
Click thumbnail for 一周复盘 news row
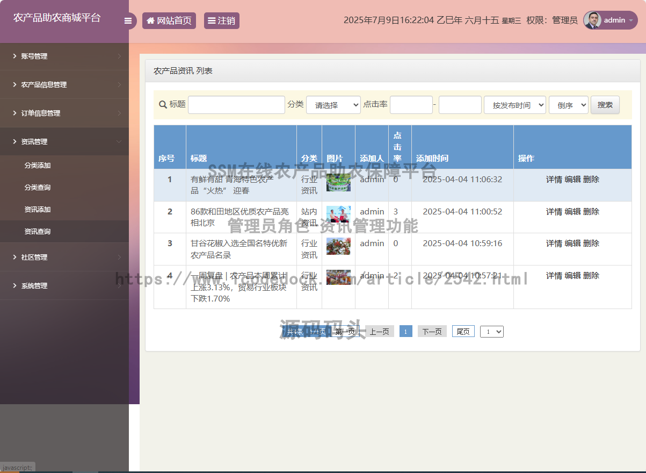[338, 277]
